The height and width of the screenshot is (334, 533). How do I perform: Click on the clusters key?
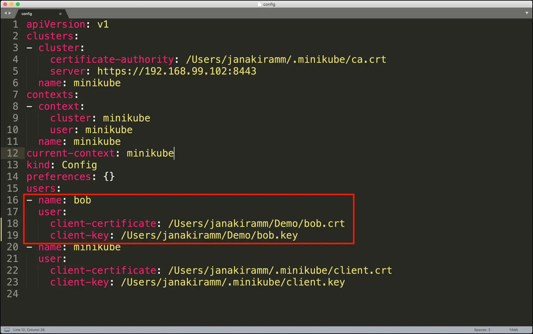pyautogui.click(x=50, y=36)
